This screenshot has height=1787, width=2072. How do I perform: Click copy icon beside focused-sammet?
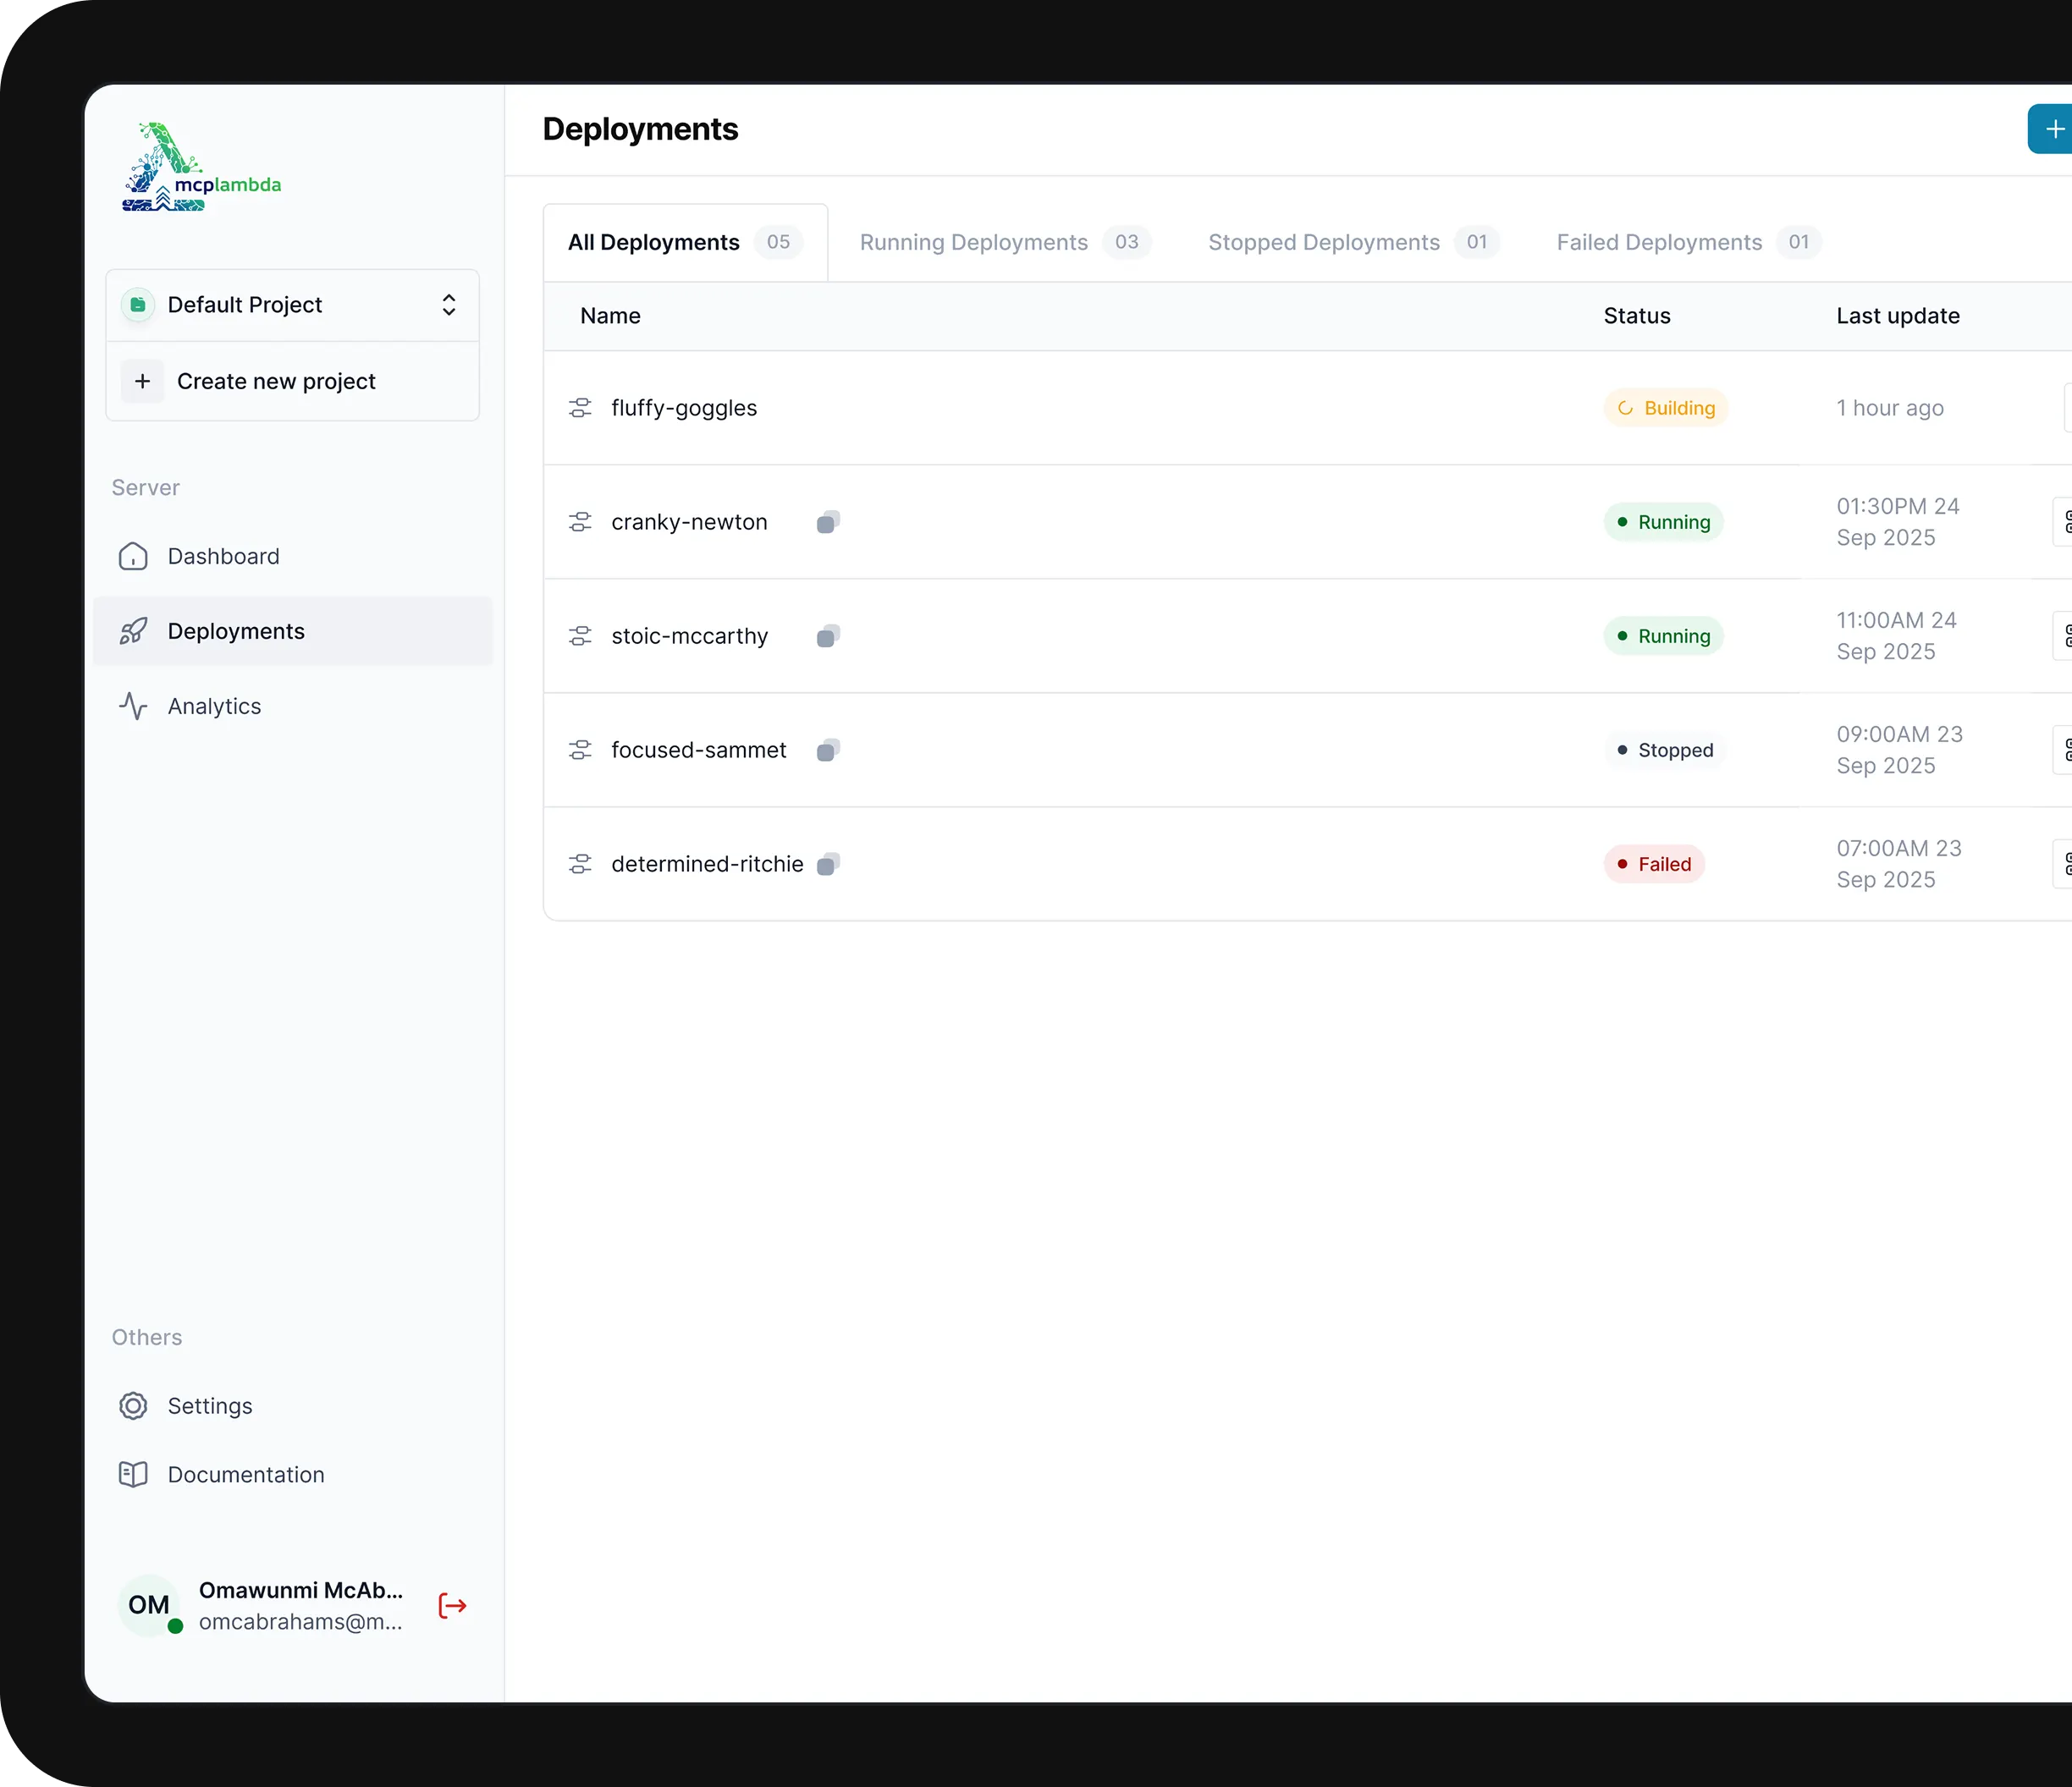click(828, 750)
